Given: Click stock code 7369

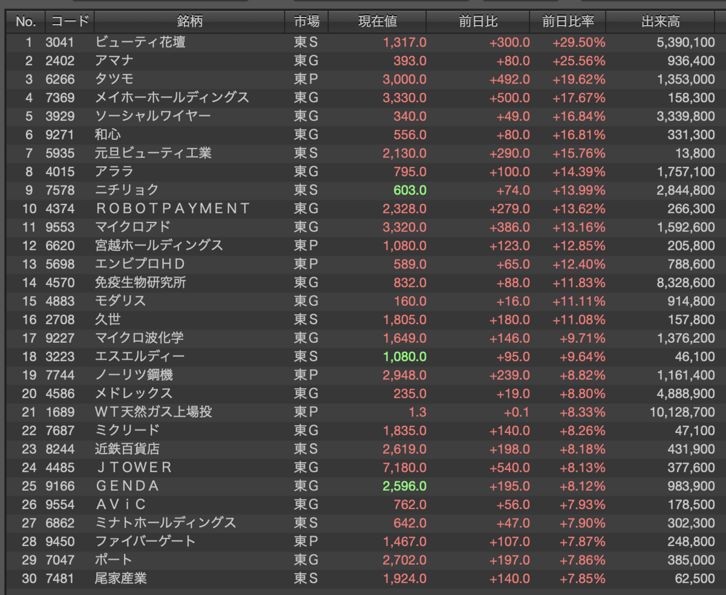Looking at the screenshot, I should (59, 97).
